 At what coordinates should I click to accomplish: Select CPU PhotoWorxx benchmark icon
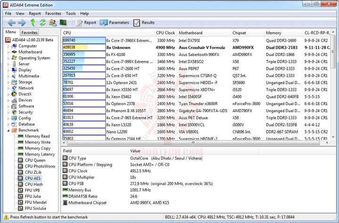coord(21,166)
